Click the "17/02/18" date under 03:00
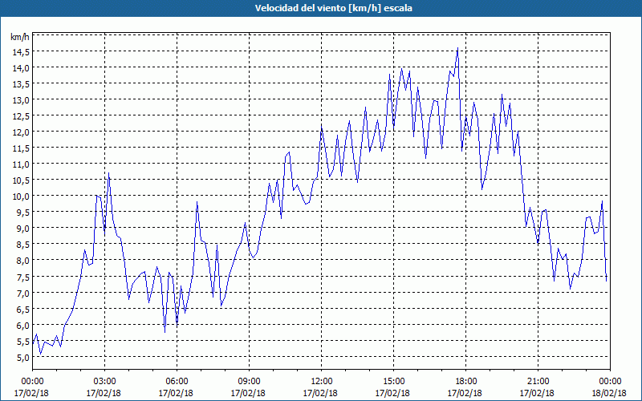This screenshot has width=642, height=401. click(x=104, y=393)
